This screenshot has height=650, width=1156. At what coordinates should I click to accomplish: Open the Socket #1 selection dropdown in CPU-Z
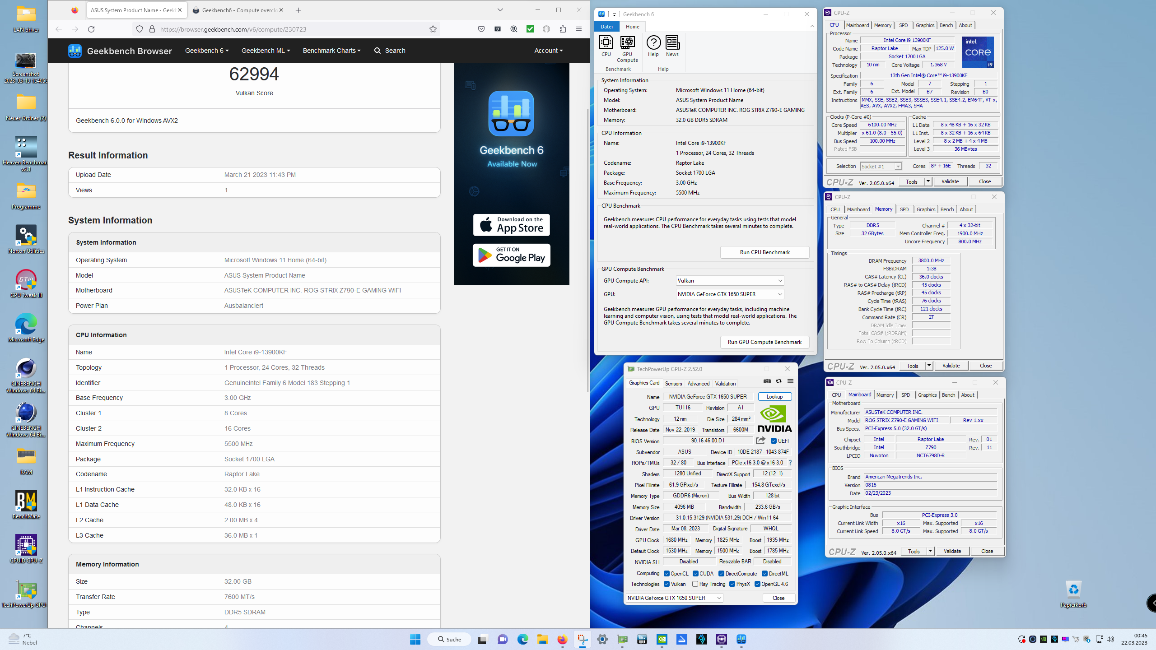881,167
